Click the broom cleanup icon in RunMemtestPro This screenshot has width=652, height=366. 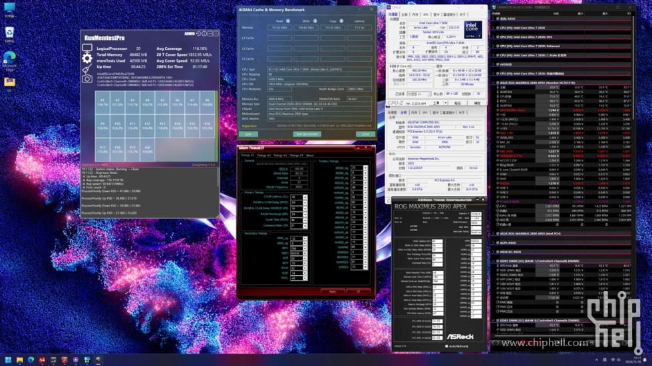click(x=87, y=68)
